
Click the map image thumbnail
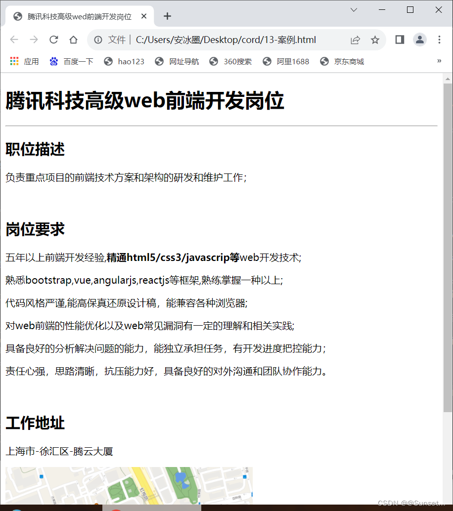click(129, 486)
